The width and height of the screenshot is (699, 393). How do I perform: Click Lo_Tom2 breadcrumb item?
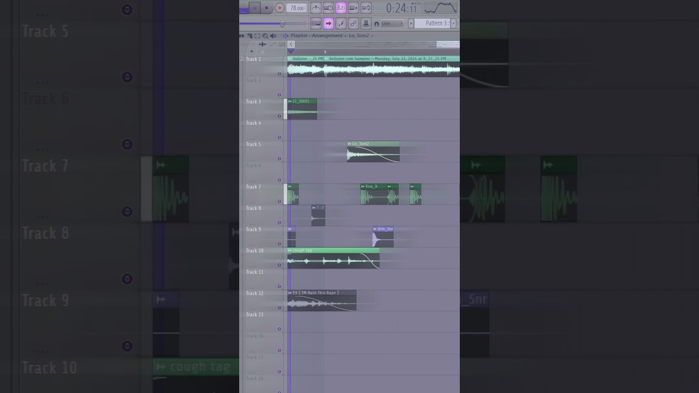click(359, 35)
